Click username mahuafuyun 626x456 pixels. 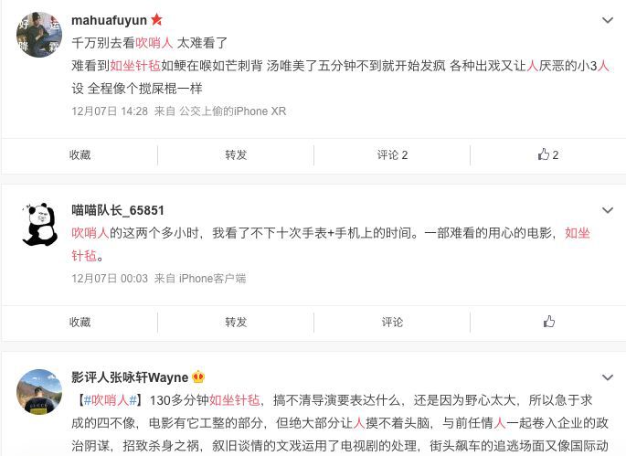109,20
